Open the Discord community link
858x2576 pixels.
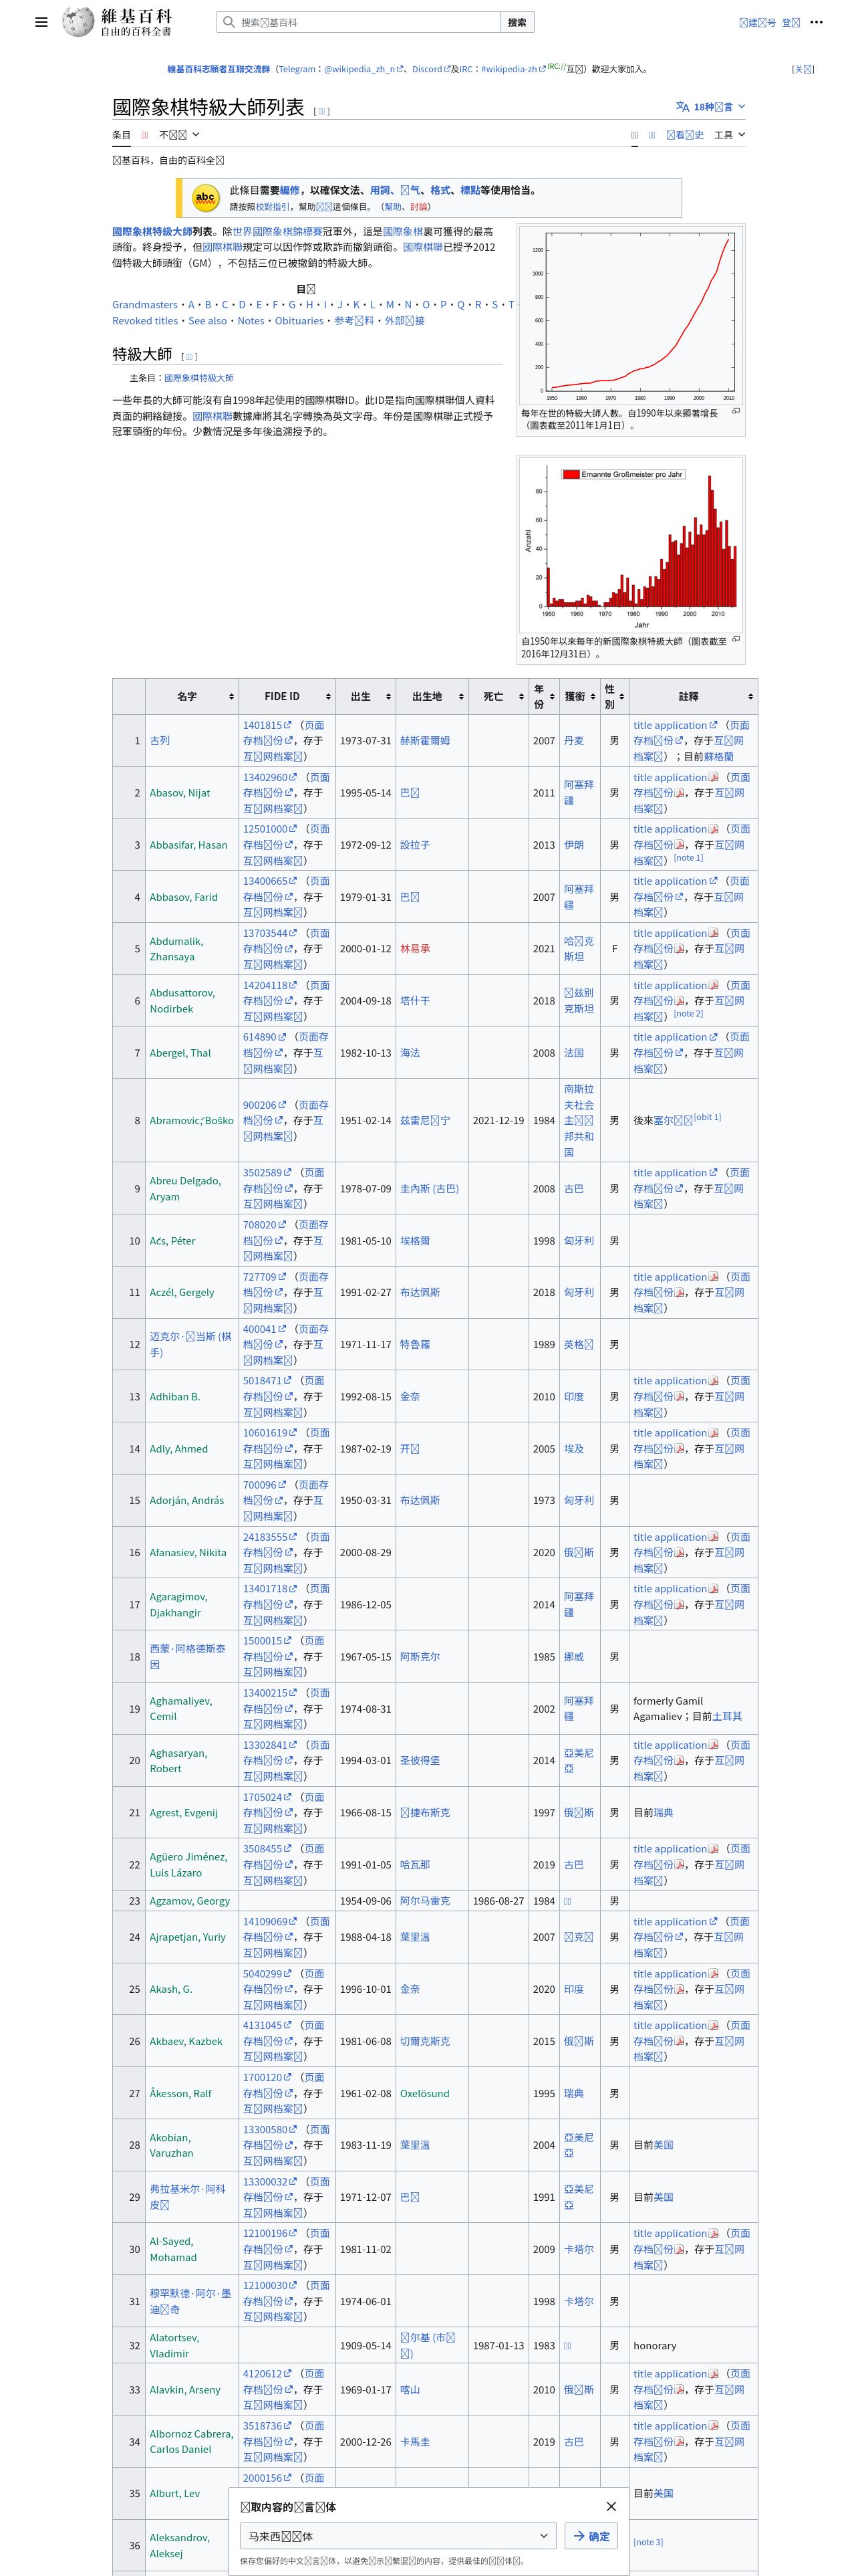[x=430, y=69]
